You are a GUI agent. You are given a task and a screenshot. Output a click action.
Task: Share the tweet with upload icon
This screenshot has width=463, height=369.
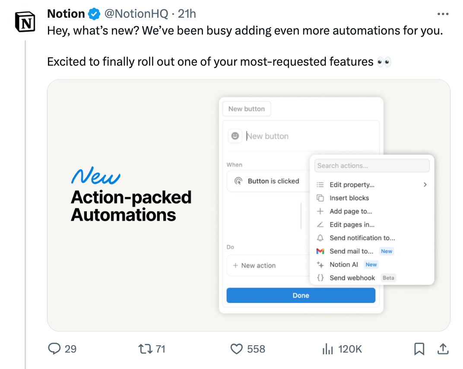(x=443, y=349)
